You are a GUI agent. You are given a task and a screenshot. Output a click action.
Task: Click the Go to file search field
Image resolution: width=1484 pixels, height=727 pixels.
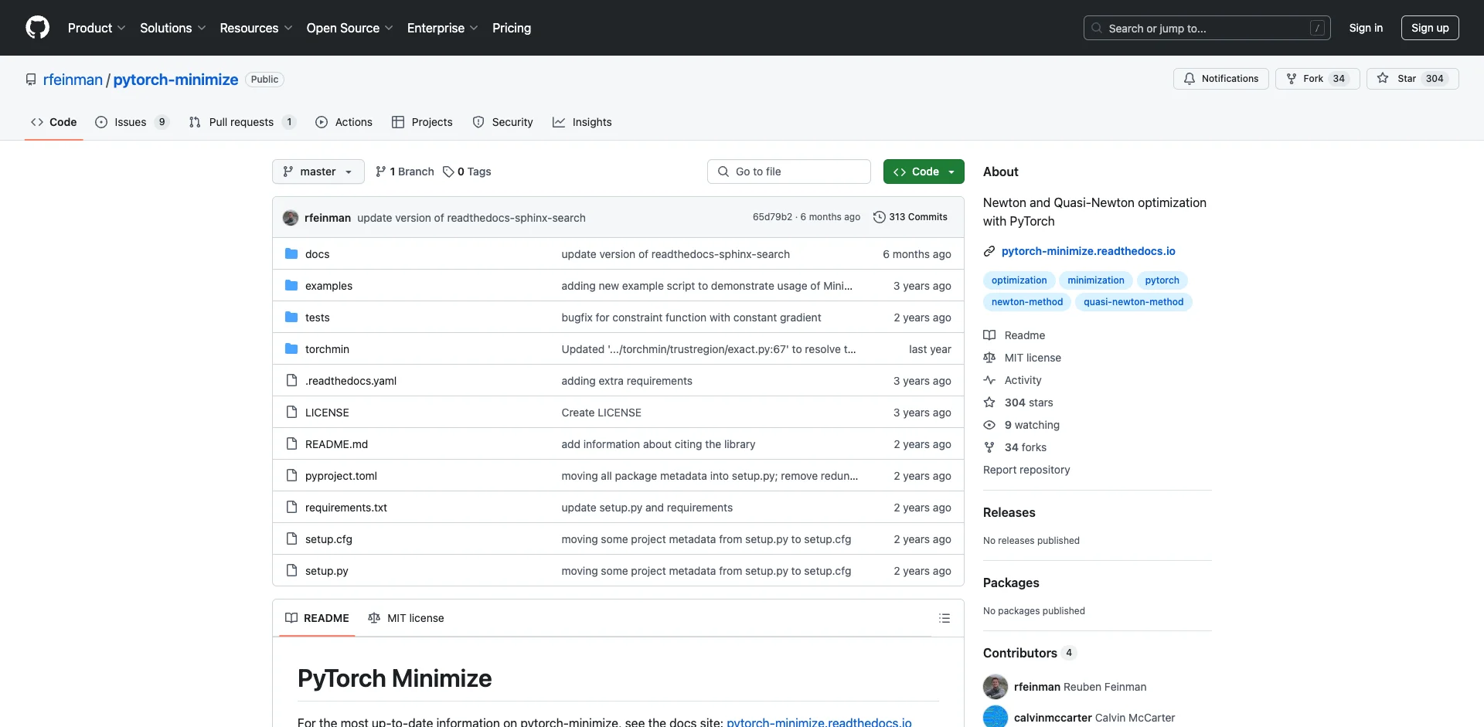click(x=789, y=172)
